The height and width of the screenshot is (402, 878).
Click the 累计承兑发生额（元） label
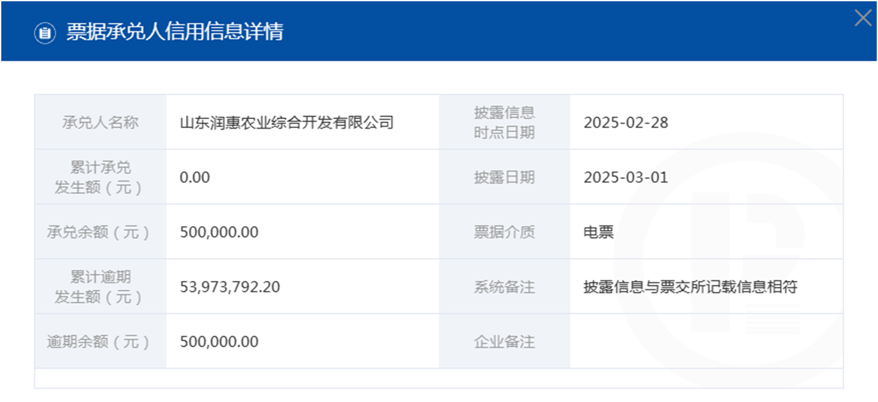click(x=101, y=177)
